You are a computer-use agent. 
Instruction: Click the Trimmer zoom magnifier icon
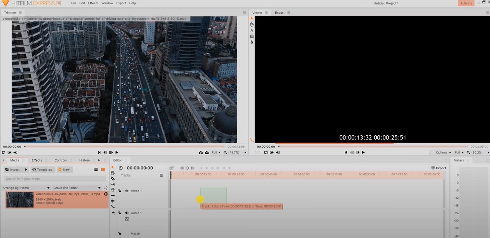click(225, 153)
